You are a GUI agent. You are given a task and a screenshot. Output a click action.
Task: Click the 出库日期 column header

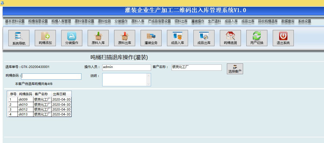[61, 94]
